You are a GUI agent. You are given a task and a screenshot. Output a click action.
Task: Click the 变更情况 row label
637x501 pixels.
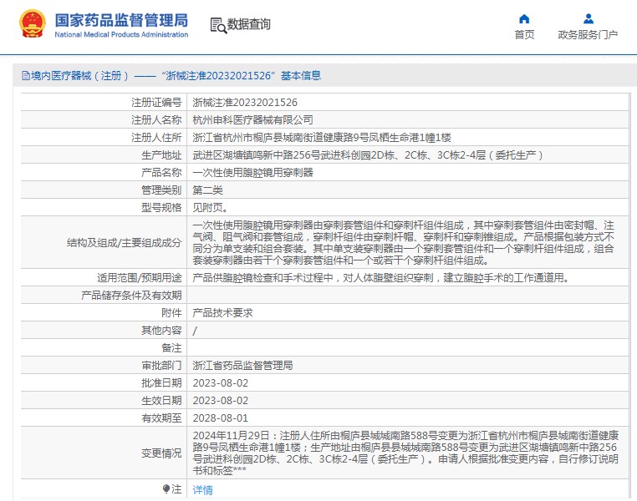pyautogui.click(x=161, y=453)
